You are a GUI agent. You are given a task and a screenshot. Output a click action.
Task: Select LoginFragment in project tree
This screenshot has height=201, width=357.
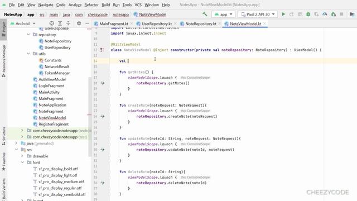coord(51,85)
